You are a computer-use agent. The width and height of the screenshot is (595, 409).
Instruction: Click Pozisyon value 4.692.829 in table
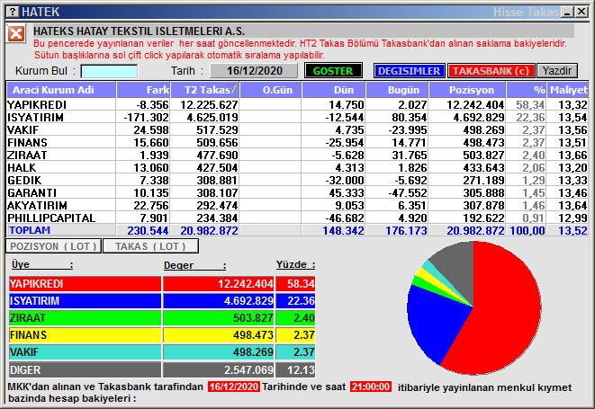pos(479,118)
